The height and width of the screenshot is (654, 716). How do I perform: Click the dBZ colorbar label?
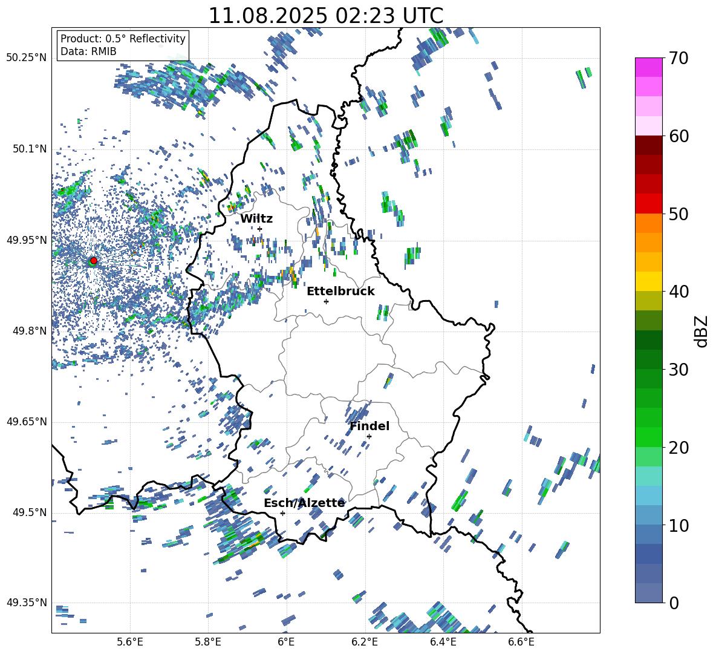coord(700,331)
